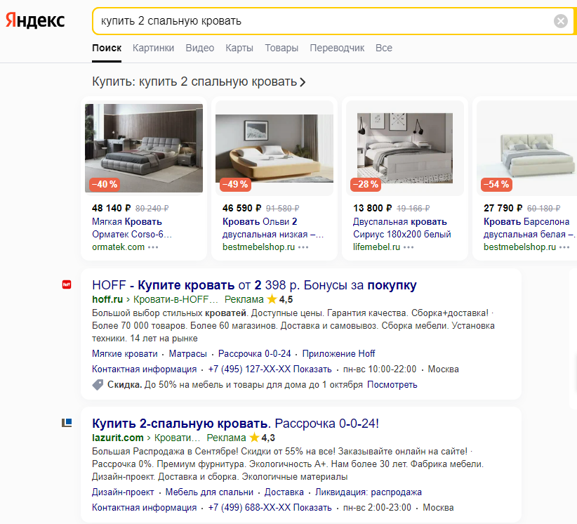This screenshot has height=524, width=577.
Task: Click the star rating 4,5 of Hoff ad
Action: coord(279,299)
